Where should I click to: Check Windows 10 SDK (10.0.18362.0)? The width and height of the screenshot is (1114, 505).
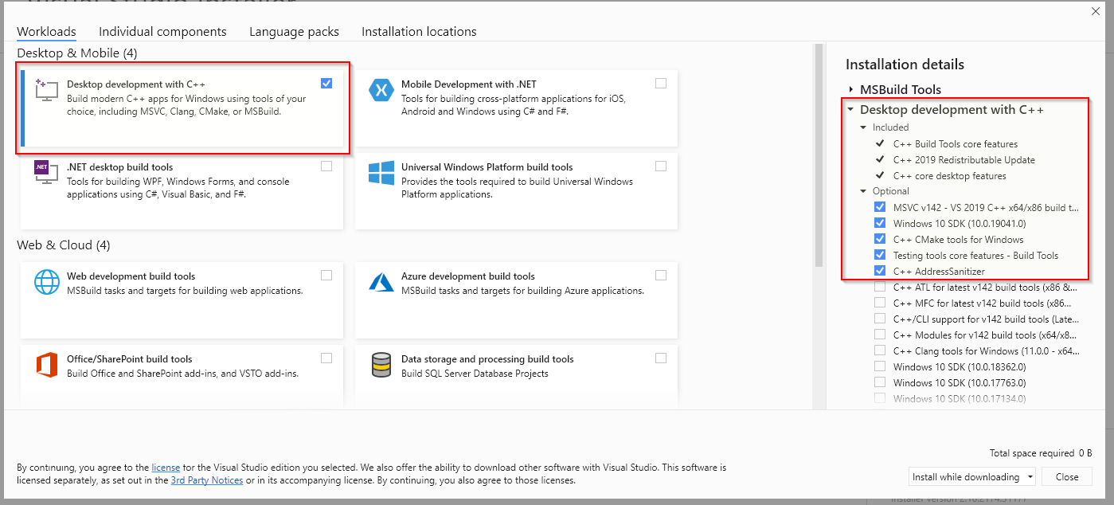click(x=880, y=366)
